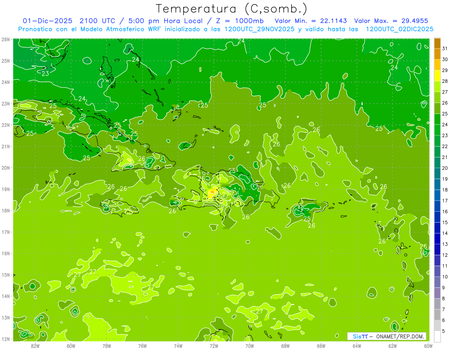Click lime swatch between 27 and 28 on colorbar

click(x=437, y=86)
